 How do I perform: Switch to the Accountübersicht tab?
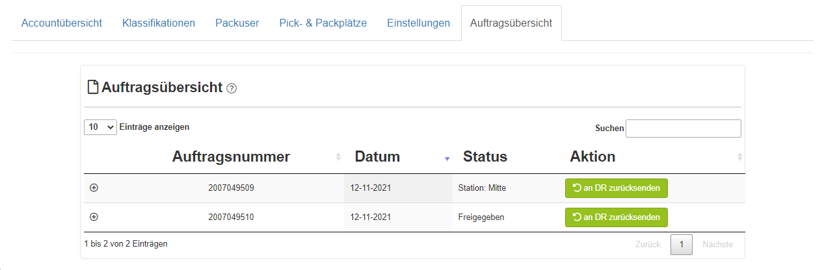tap(62, 23)
